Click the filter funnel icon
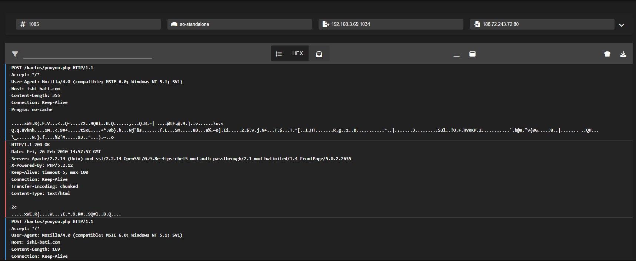This screenshot has height=261, width=636. [15, 54]
